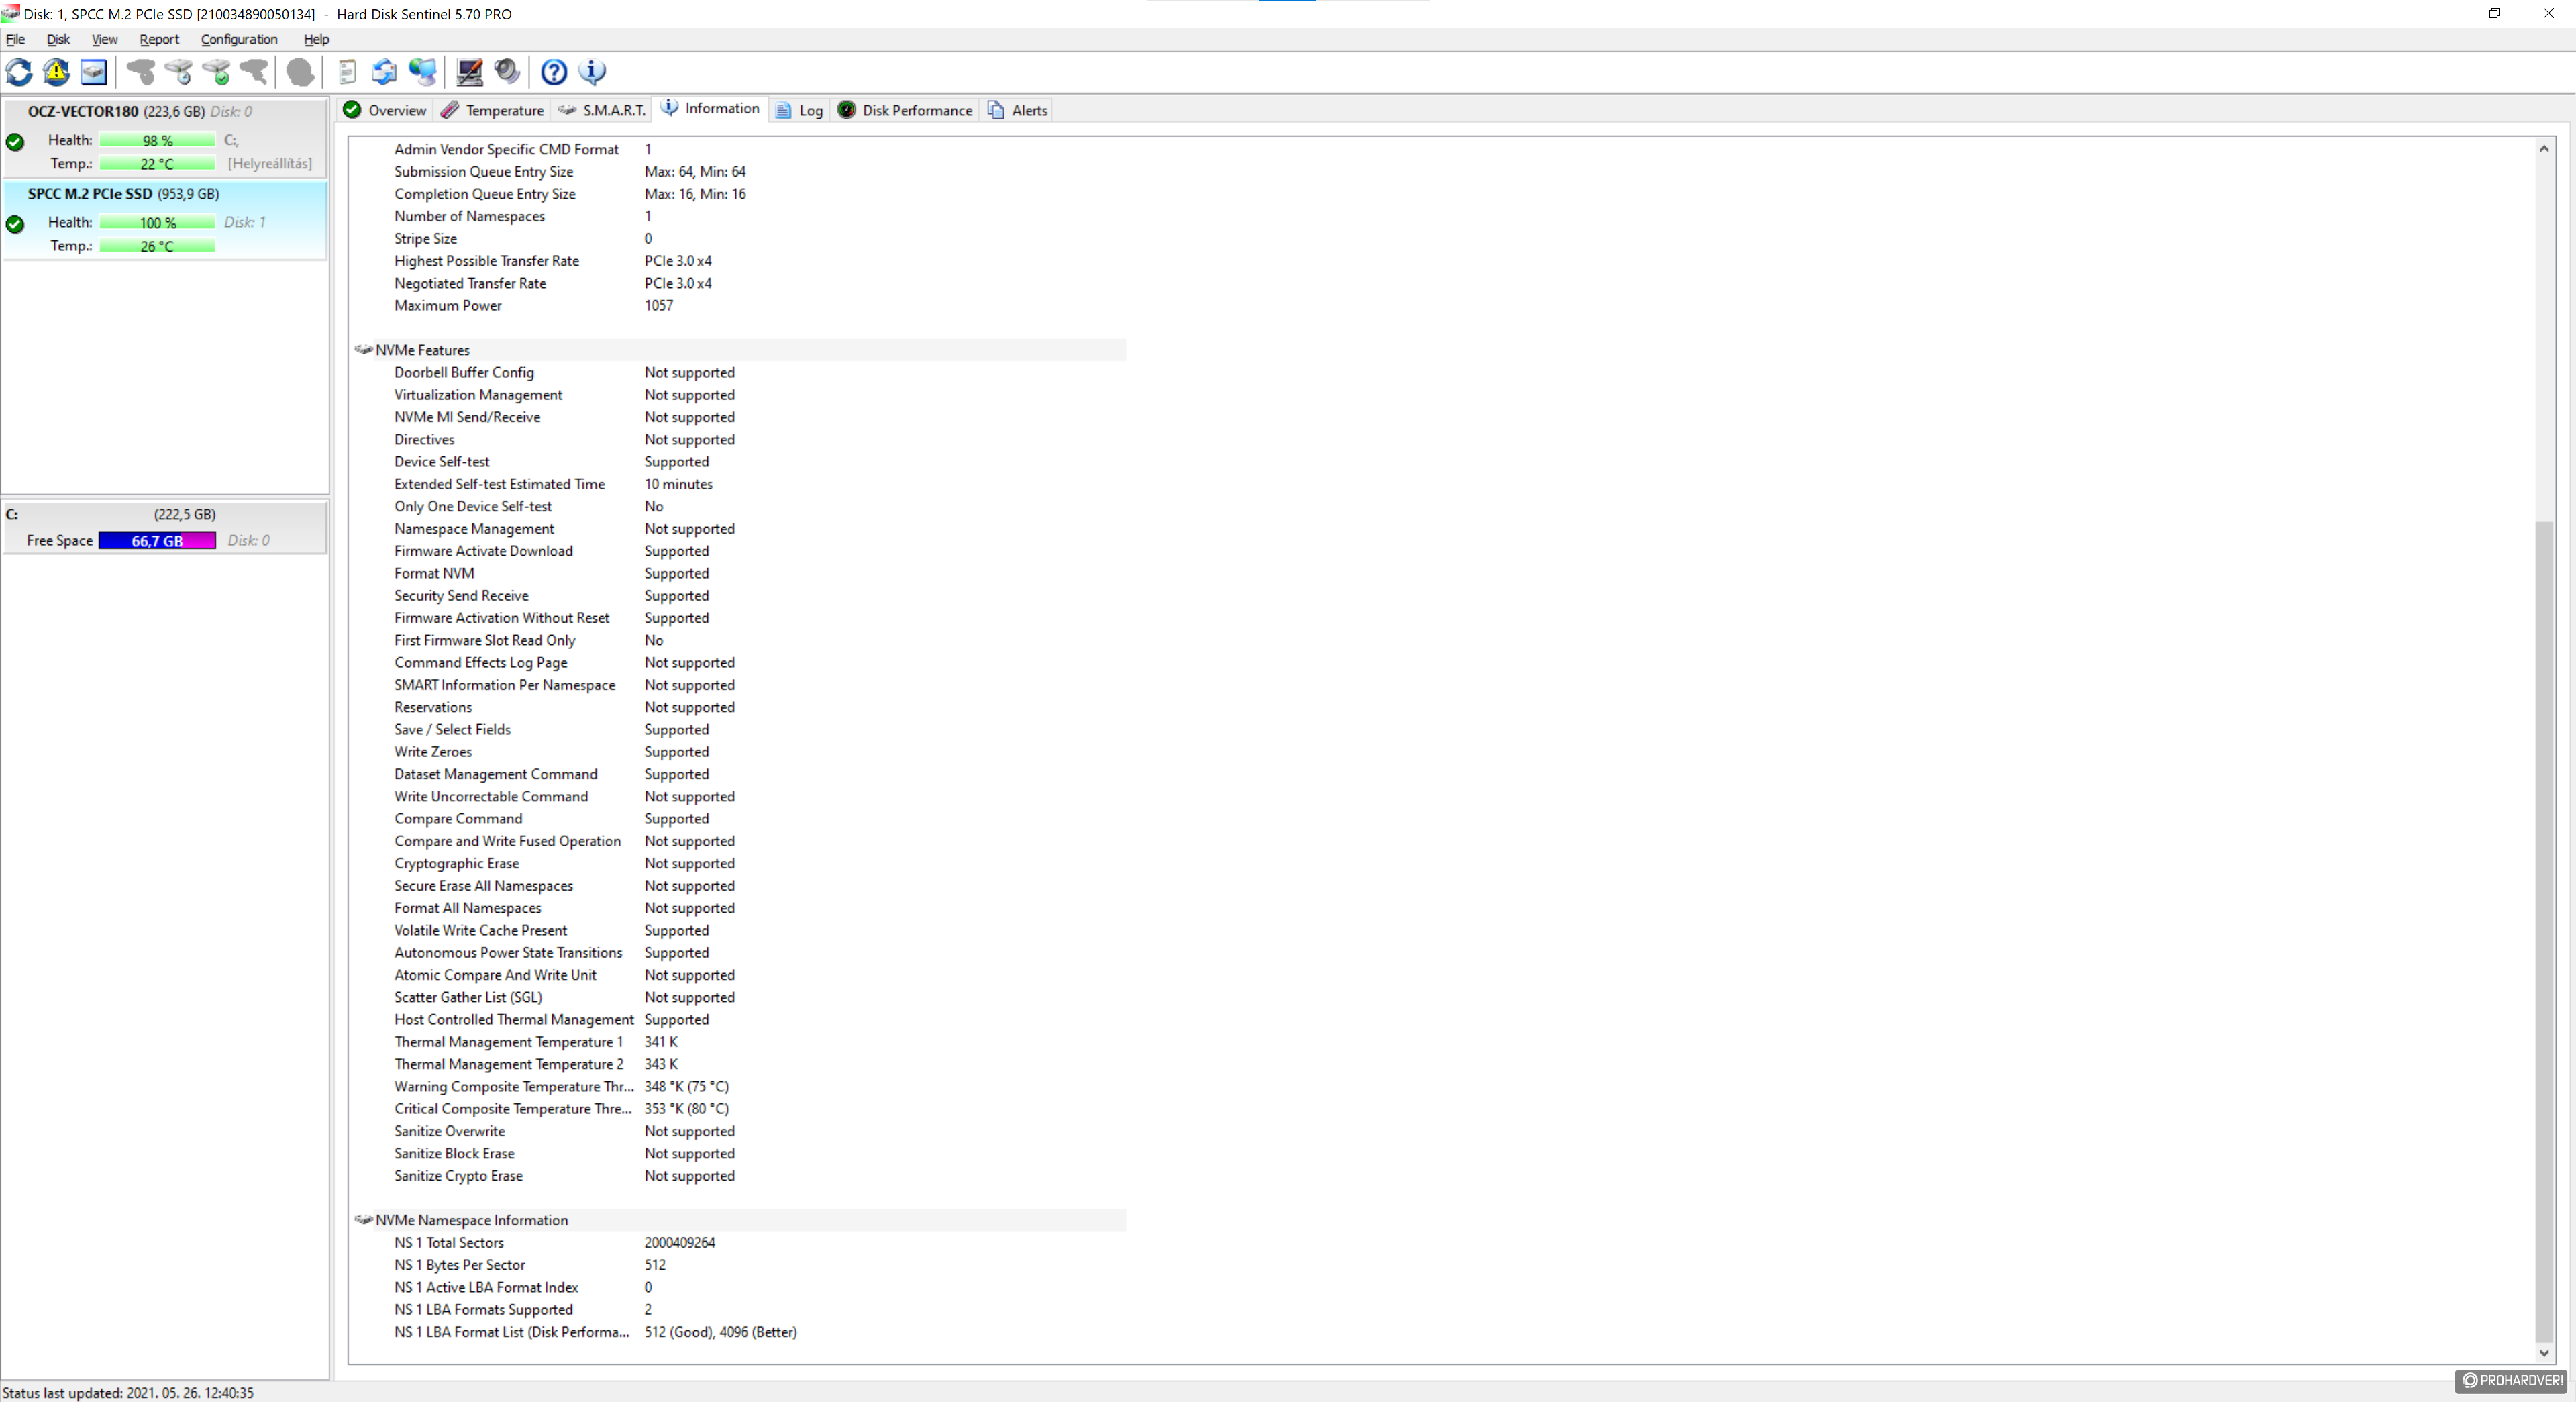Viewport: 2576px width, 1402px height.
Task: Click the blue information bubble icon
Action: click(592, 72)
